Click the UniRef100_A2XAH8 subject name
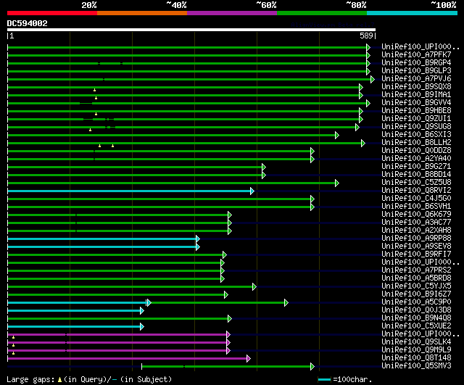The width and height of the screenshot is (464, 385). 416,231
